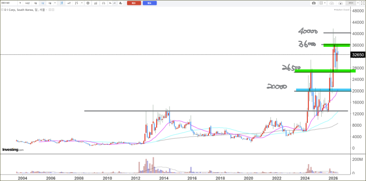This screenshot has width=366, height=181.
Task: Click the Market Closed status text
Action: pyautogui.click(x=342, y=10)
